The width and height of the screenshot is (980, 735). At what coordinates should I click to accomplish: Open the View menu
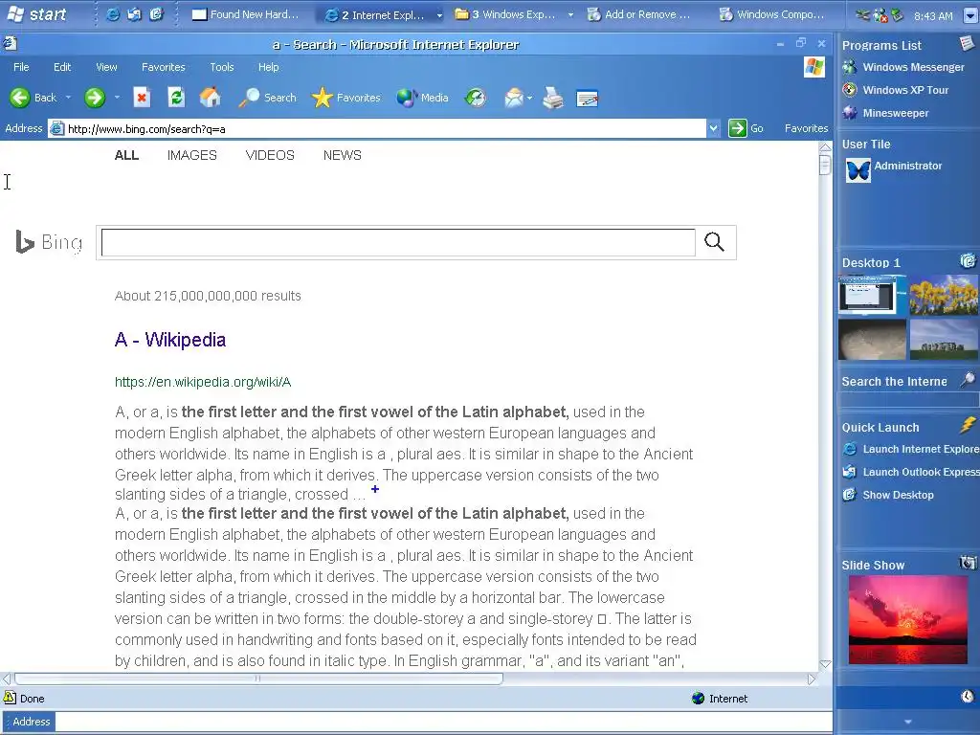tap(106, 67)
